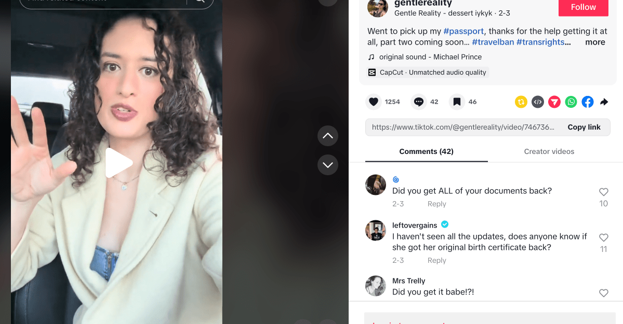Bookmark the video to favorites
The width and height of the screenshot is (623, 324).
[x=457, y=102]
